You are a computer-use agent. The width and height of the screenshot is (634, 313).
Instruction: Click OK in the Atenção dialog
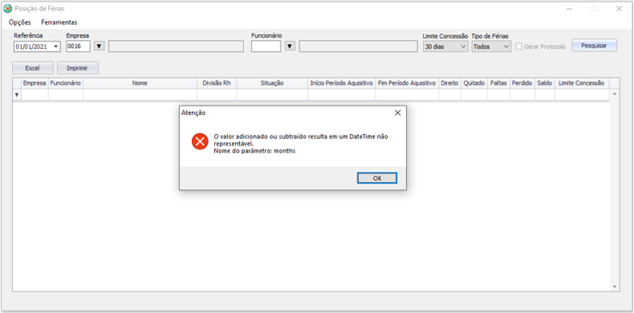click(x=377, y=178)
